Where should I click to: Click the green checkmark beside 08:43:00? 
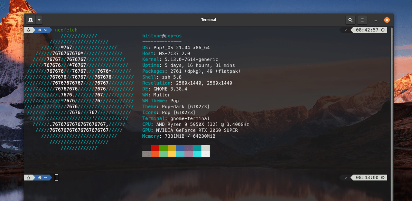[x=346, y=178]
